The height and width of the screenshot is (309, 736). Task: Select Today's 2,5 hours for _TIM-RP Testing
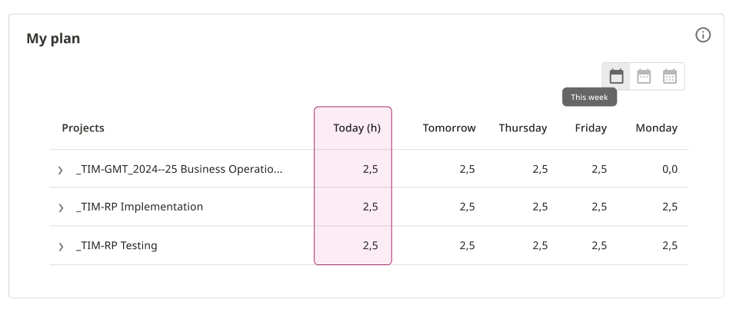pos(371,246)
